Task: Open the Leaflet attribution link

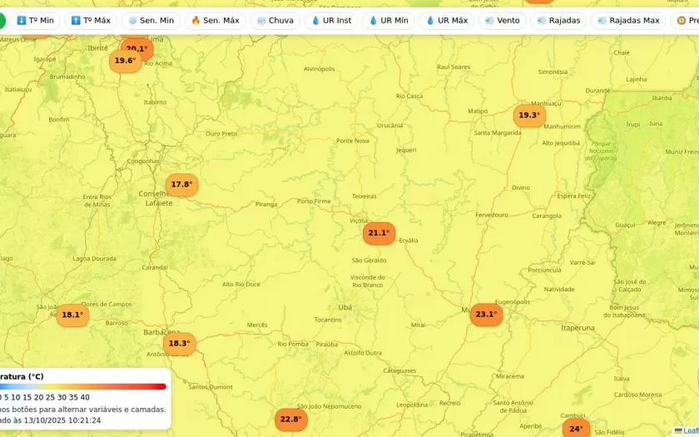Action: pos(689,430)
